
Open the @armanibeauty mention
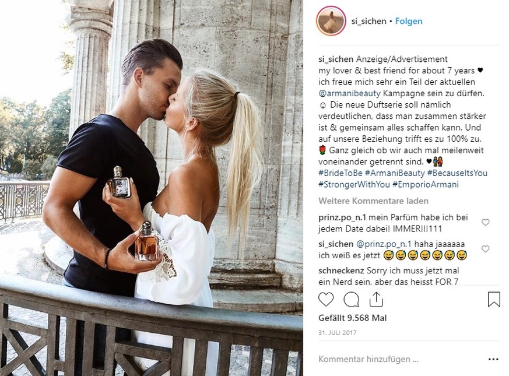349,93
